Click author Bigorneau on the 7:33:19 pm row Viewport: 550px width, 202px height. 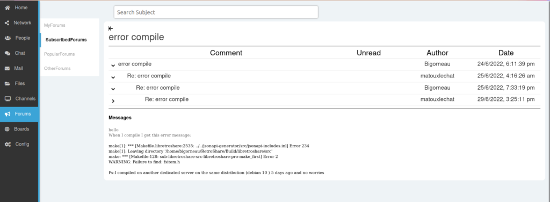pyautogui.click(x=437, y=88)
